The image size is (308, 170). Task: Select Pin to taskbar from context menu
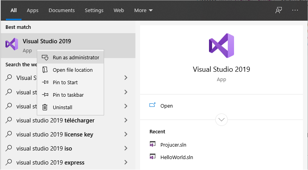pos(68,95)
